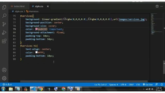Open the Source Control view

(x=4, y=24)
